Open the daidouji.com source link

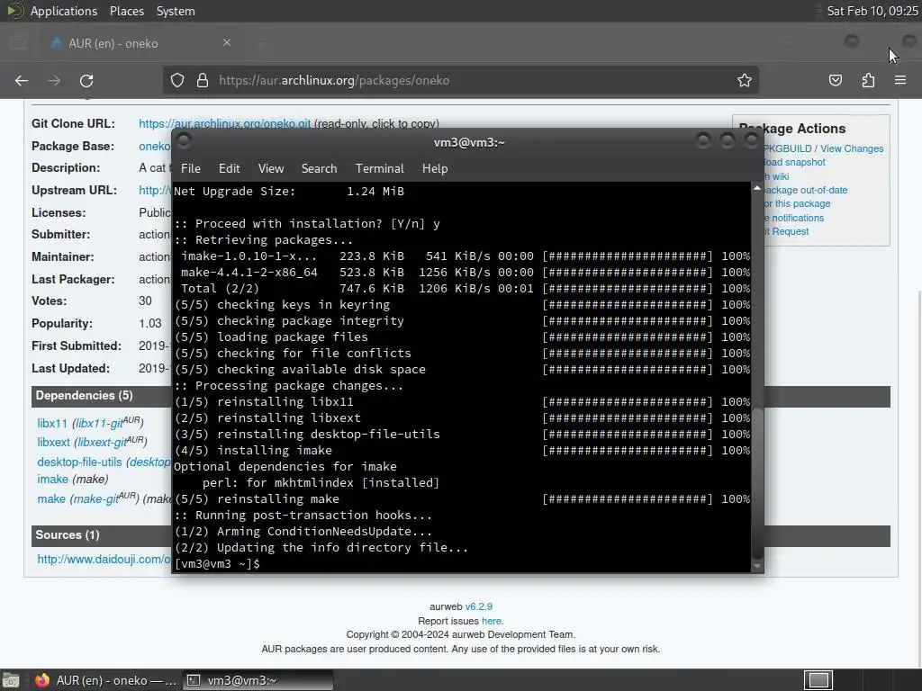104,559
